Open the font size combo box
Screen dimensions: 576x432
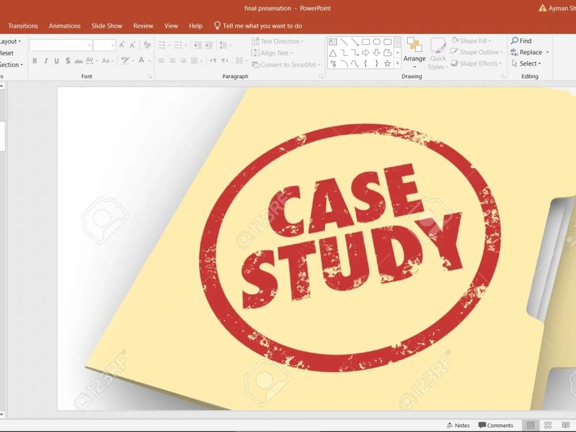104,45
